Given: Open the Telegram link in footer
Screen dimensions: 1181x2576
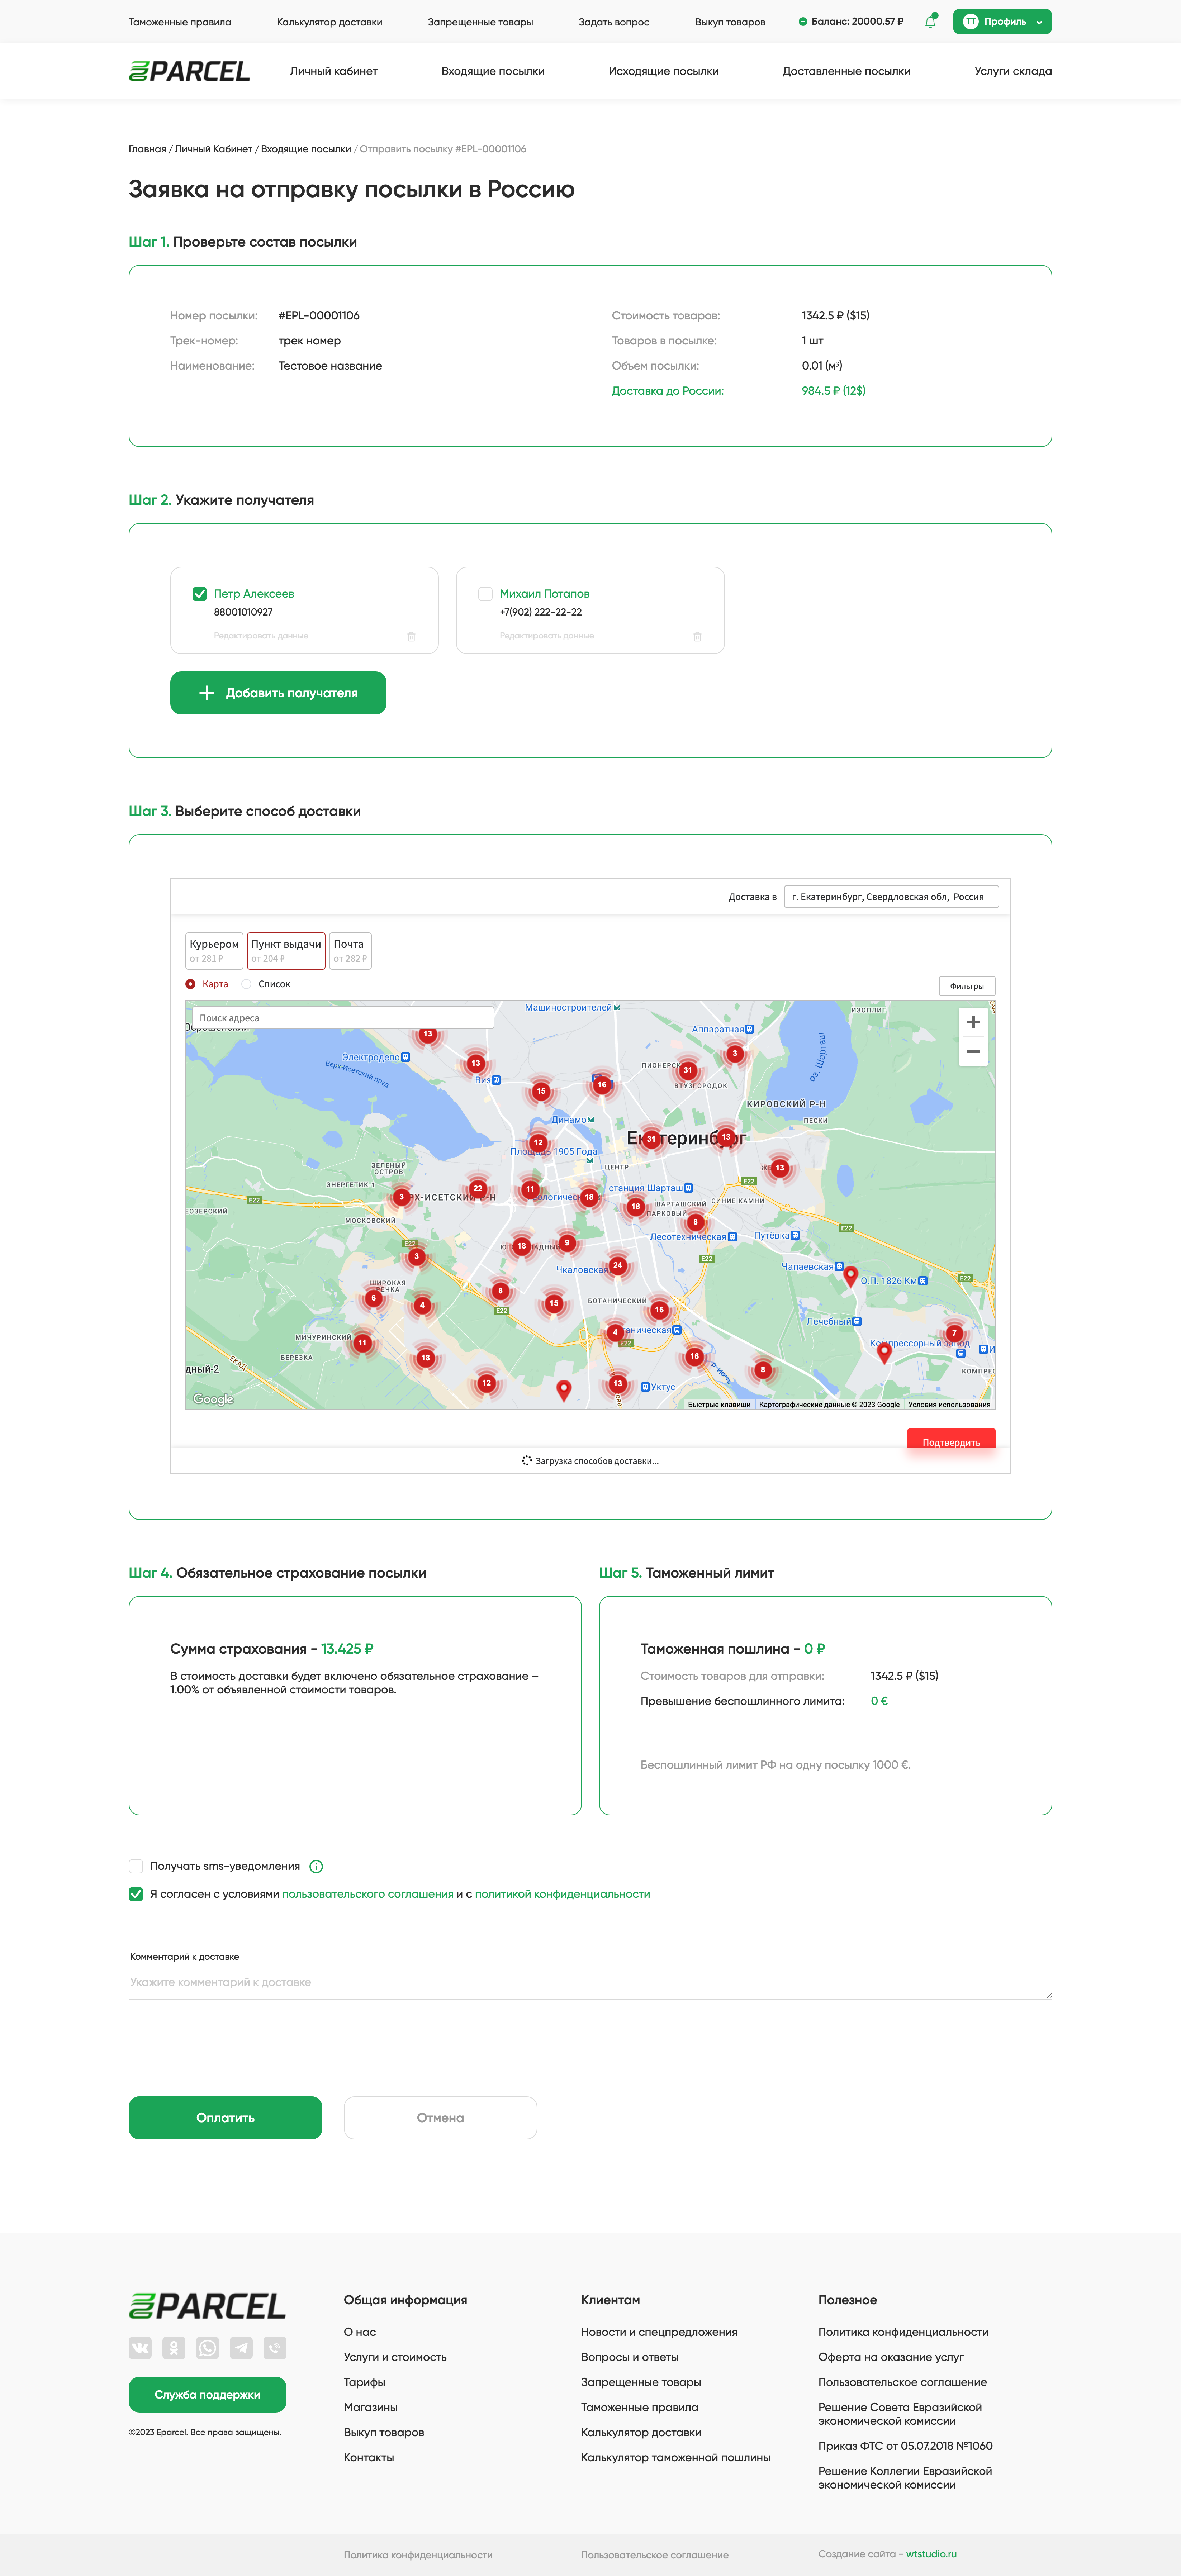Looking at the screenshot, I should tap(241, 2347).
